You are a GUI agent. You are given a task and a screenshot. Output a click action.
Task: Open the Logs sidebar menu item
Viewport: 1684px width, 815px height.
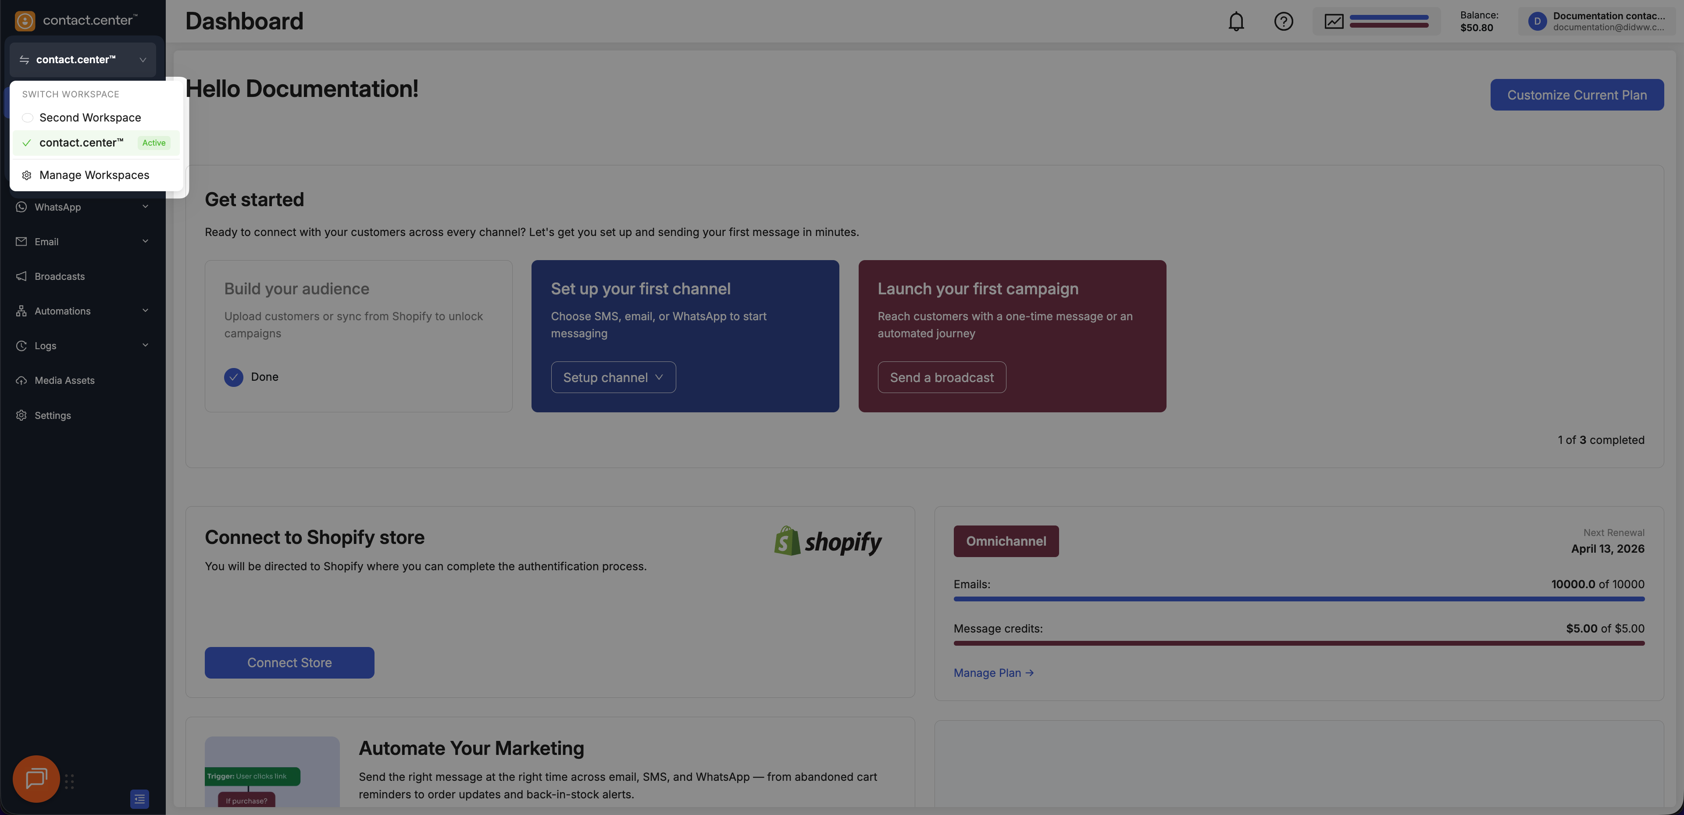point(46,346)
